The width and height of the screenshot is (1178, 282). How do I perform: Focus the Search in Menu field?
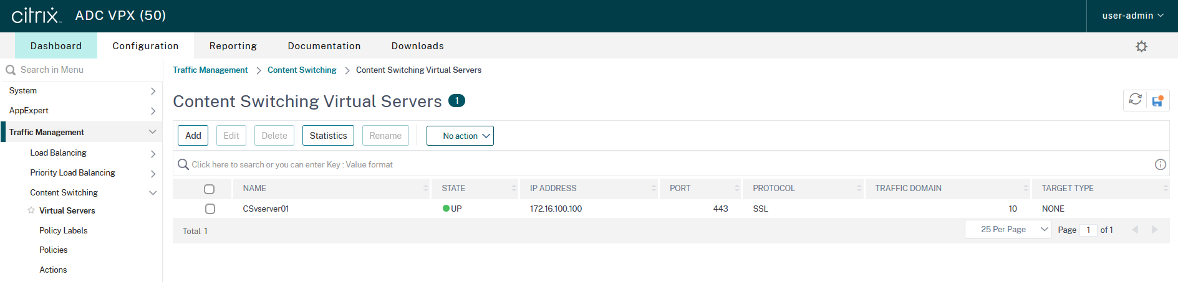pos(81,70)
